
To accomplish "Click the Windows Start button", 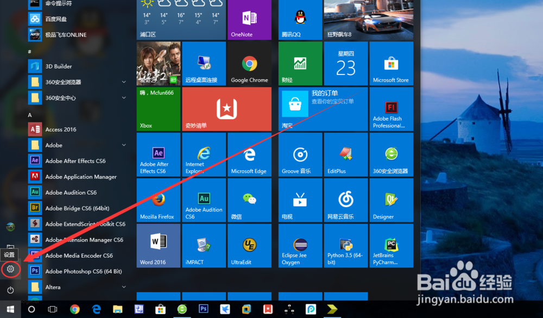I will tap(10, 309).
